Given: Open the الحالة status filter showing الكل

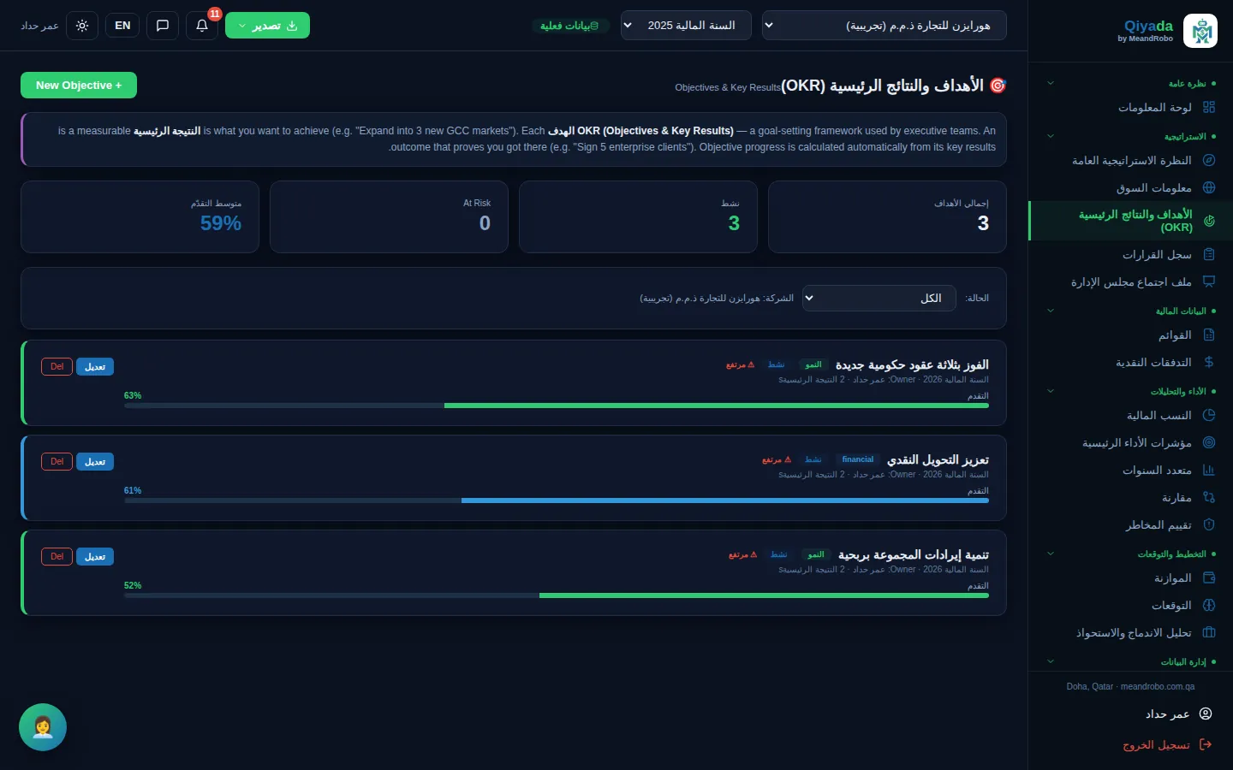Looking at the screenshot, I should [x=879, y=298].
